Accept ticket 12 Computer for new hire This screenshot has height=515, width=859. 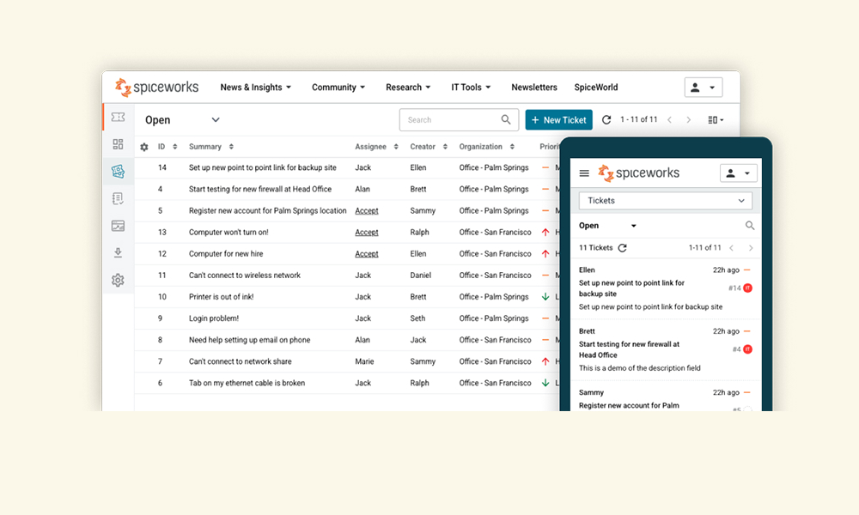click(367, 254)
